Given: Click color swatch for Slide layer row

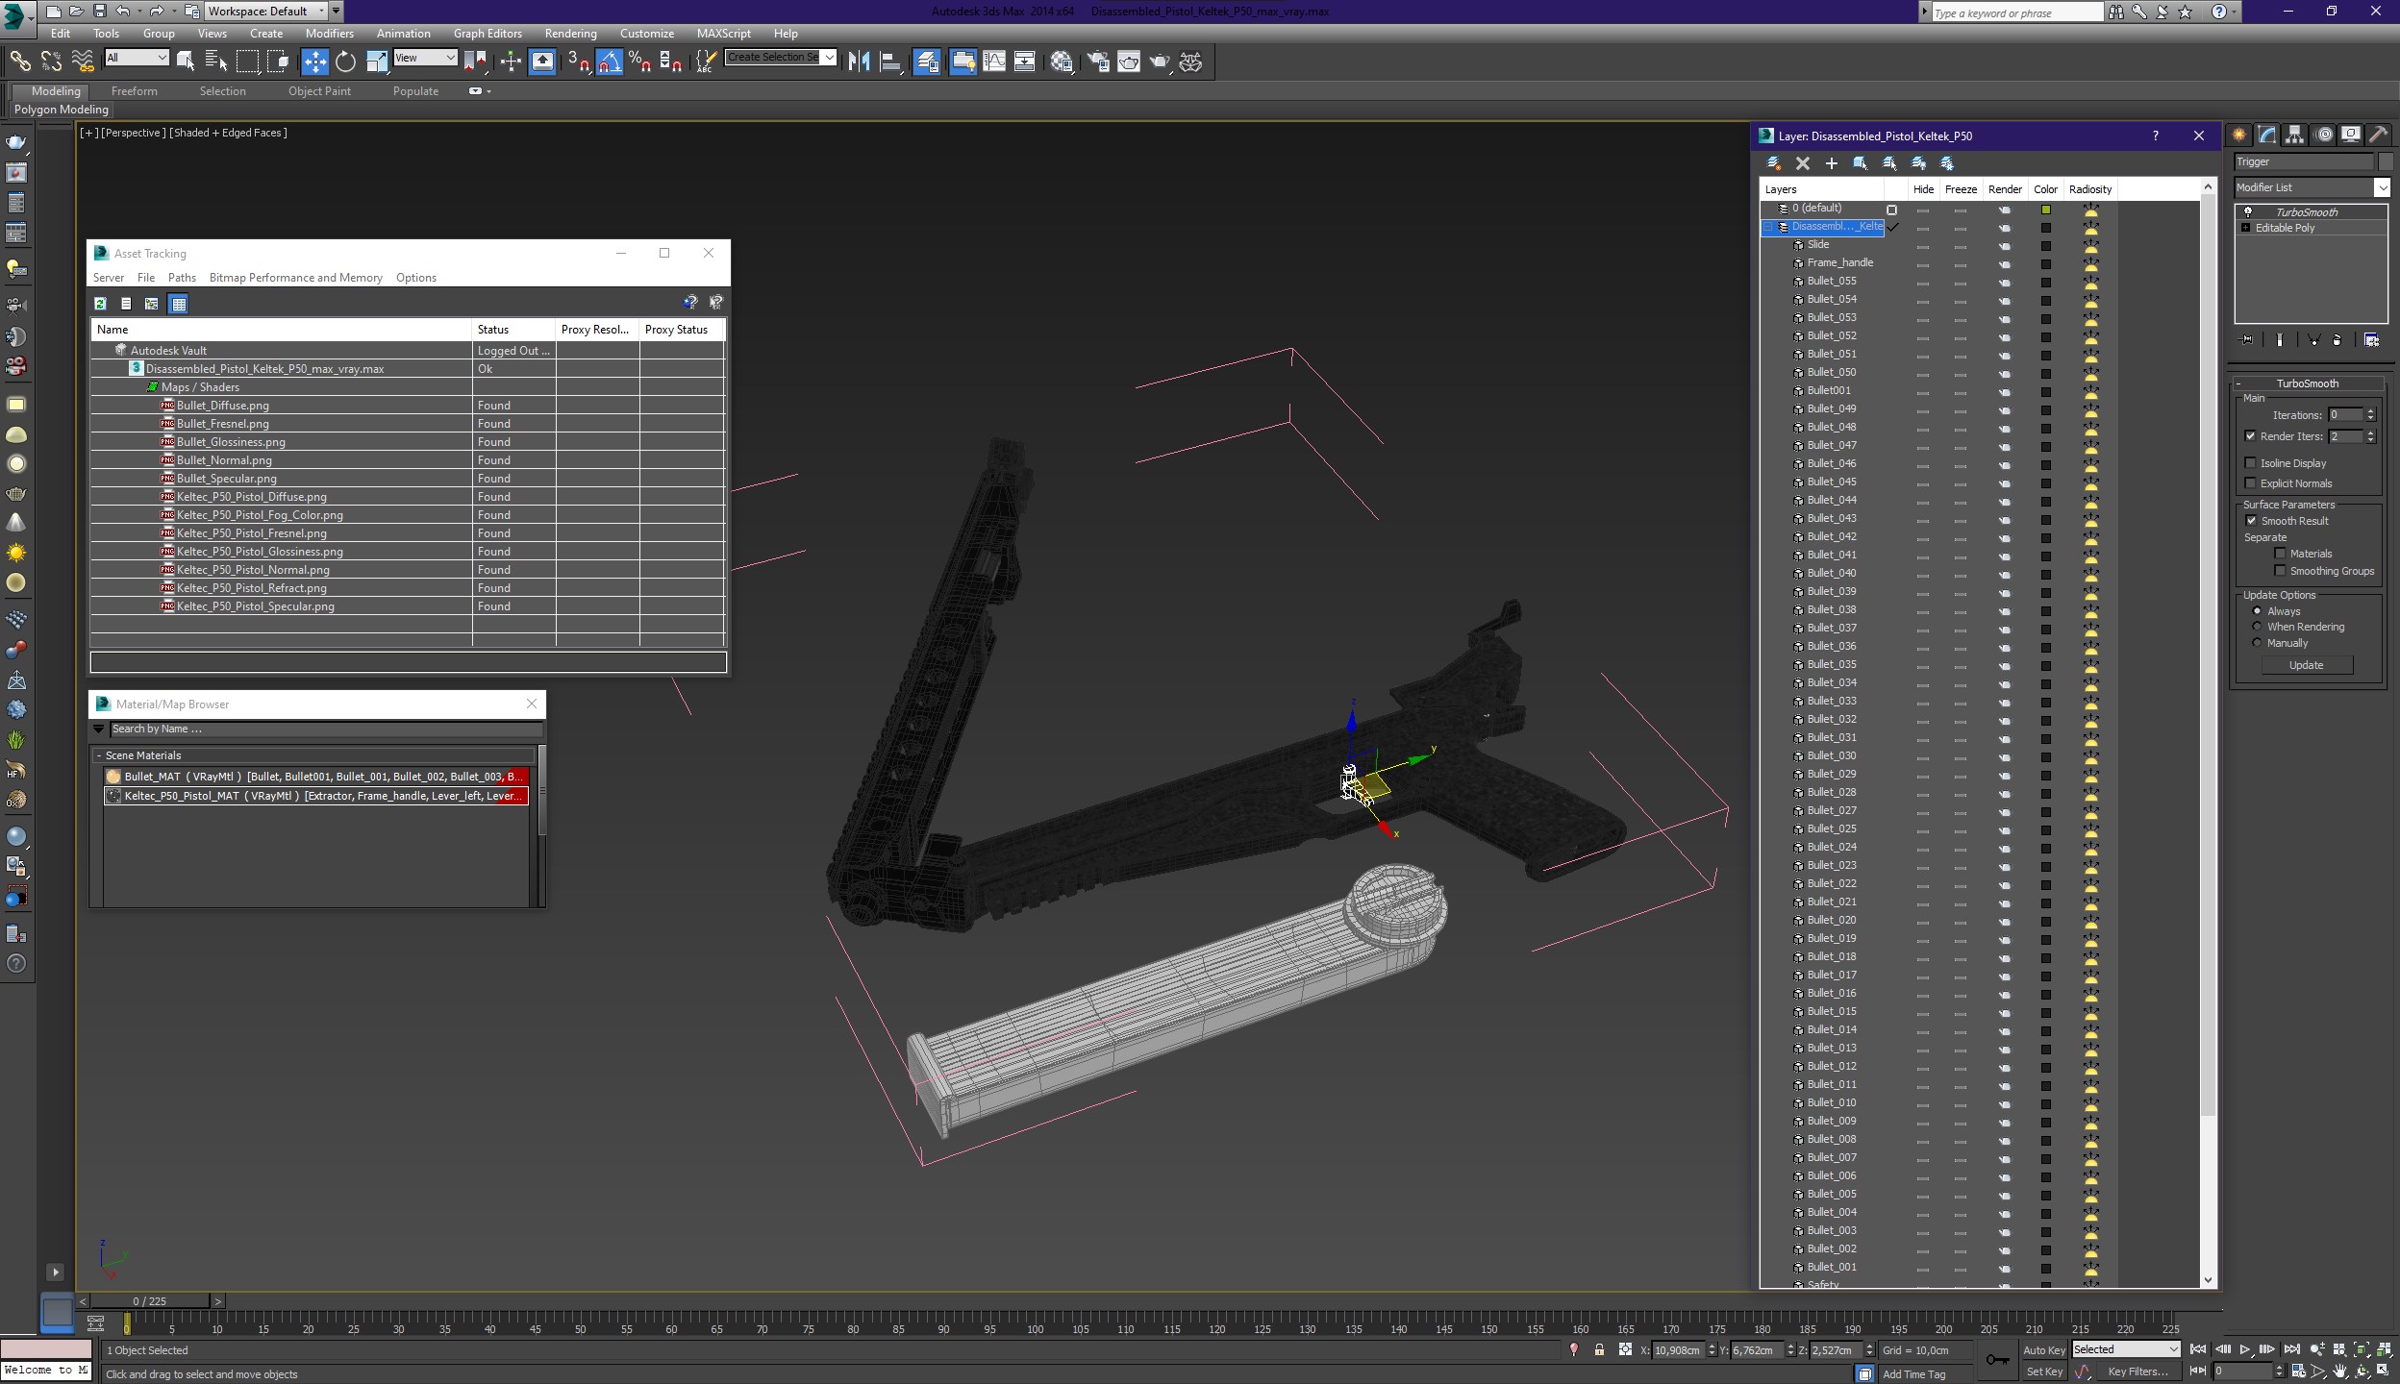Looking at the screenshot, I should pyautogui.click(x=2046, y=246).
